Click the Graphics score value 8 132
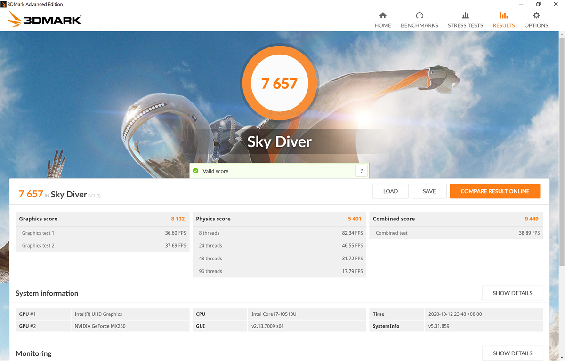This screenshot has width=565, height=361. pyautogui.click(x=178, y=219)
